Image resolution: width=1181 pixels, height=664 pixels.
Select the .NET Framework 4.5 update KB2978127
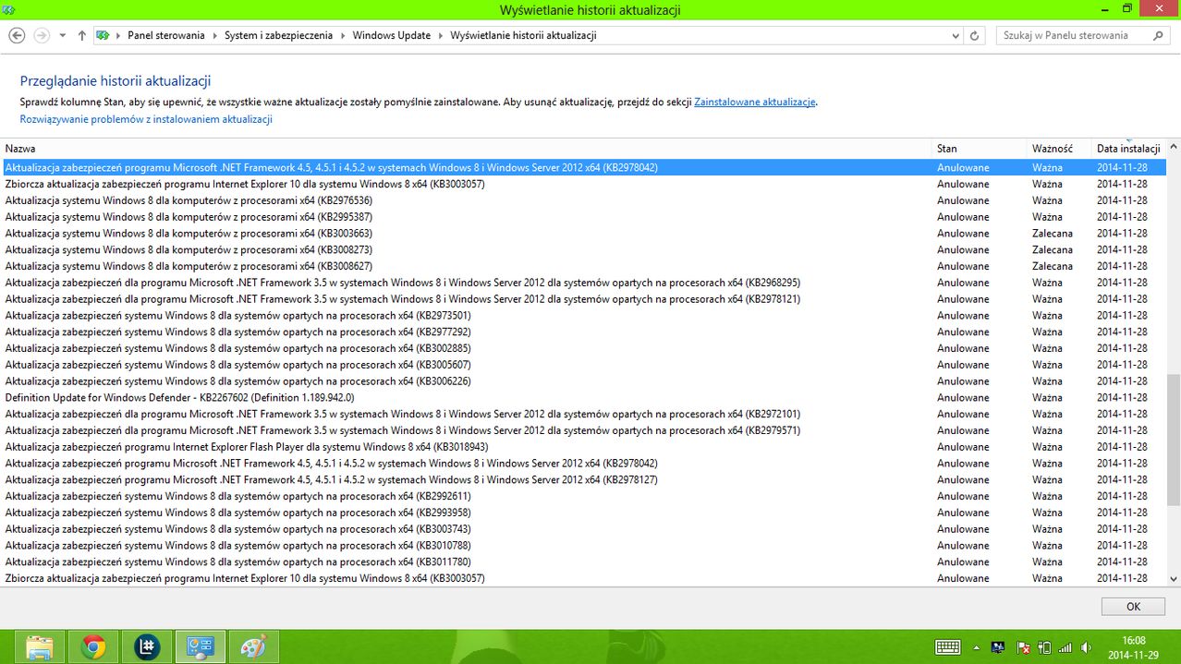[583, 480]
